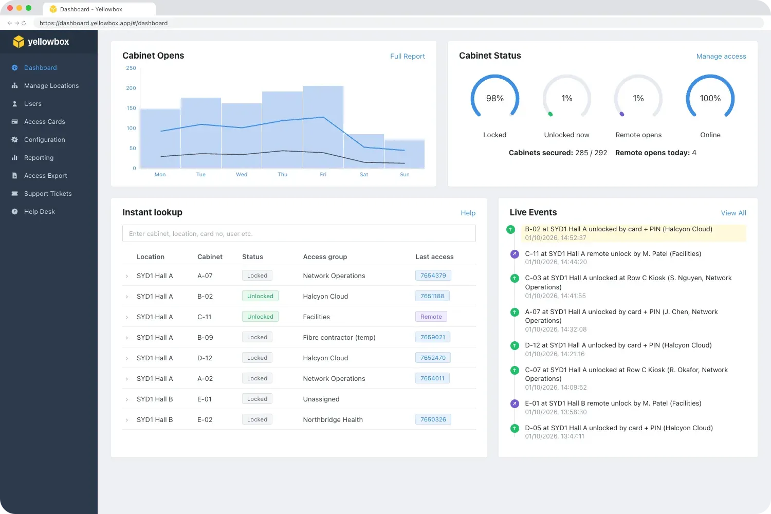771x514 pixels.
Task: Click the browser reload icon
Action: 24,23
